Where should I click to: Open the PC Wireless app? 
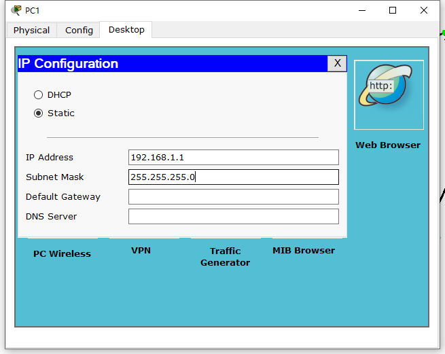pos(62,254)
